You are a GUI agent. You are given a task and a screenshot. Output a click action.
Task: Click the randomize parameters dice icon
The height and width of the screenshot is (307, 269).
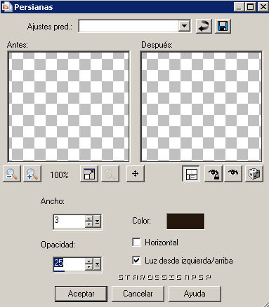[254, 174]
